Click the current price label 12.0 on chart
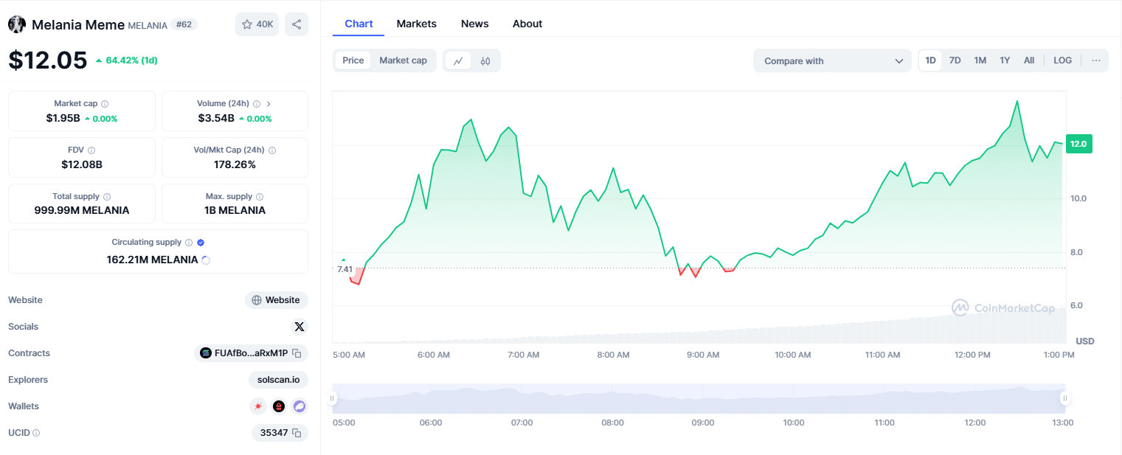 [x=1078, y=144]
